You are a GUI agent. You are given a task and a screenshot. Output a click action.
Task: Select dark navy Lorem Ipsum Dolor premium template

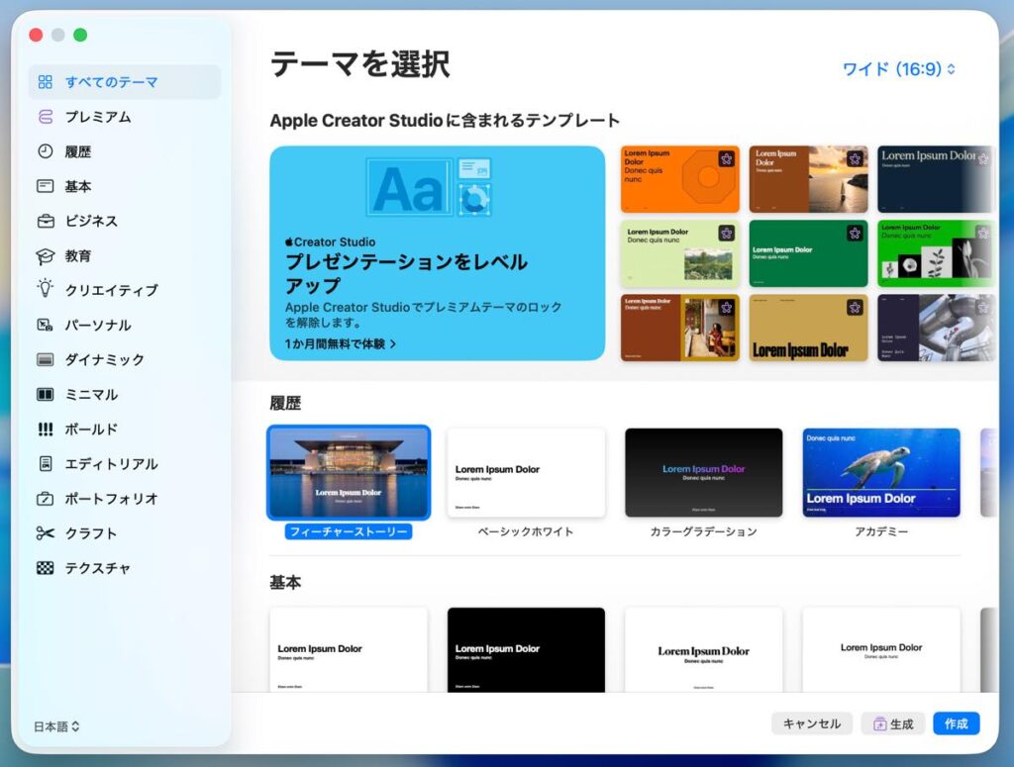(x=935, y=179)
